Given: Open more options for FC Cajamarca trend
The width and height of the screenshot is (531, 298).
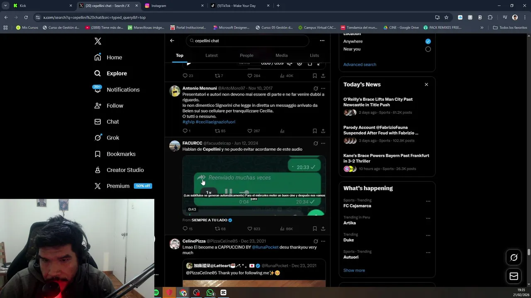Looking at the screenshot, I should click(428, 202).
